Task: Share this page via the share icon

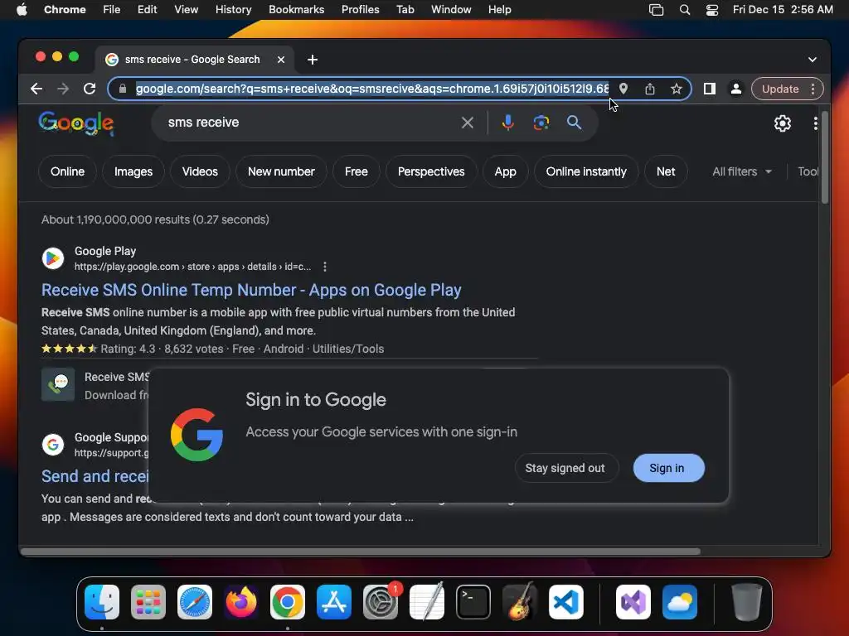Action: click(650, 89)
